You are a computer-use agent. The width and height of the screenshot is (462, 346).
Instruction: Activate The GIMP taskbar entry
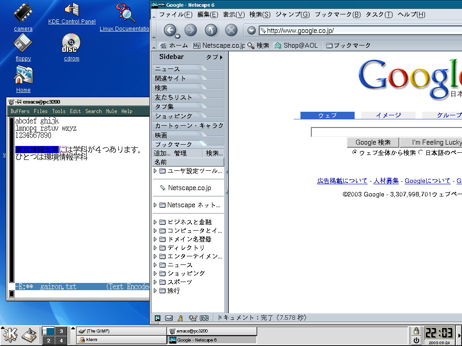[x=121, y=331]
